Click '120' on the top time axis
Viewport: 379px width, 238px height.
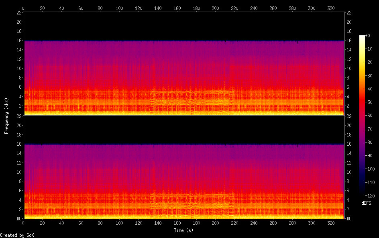139,8
